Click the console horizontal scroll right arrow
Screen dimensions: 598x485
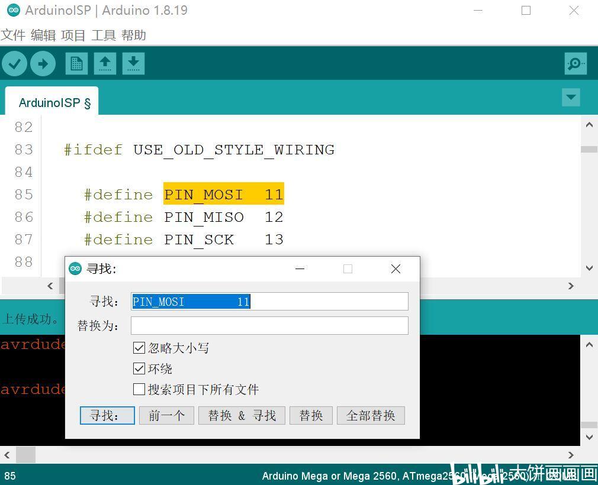pyautogui.click(x=571, y=455)
